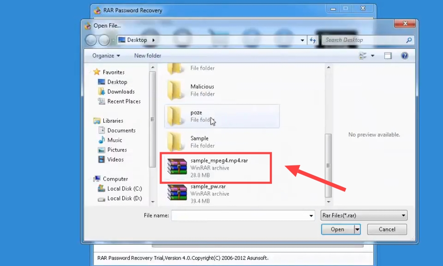The width and height of the screenshot is (443, 266).
Task: Click the Favorites star icon
Action: click(x=97, y=72)
